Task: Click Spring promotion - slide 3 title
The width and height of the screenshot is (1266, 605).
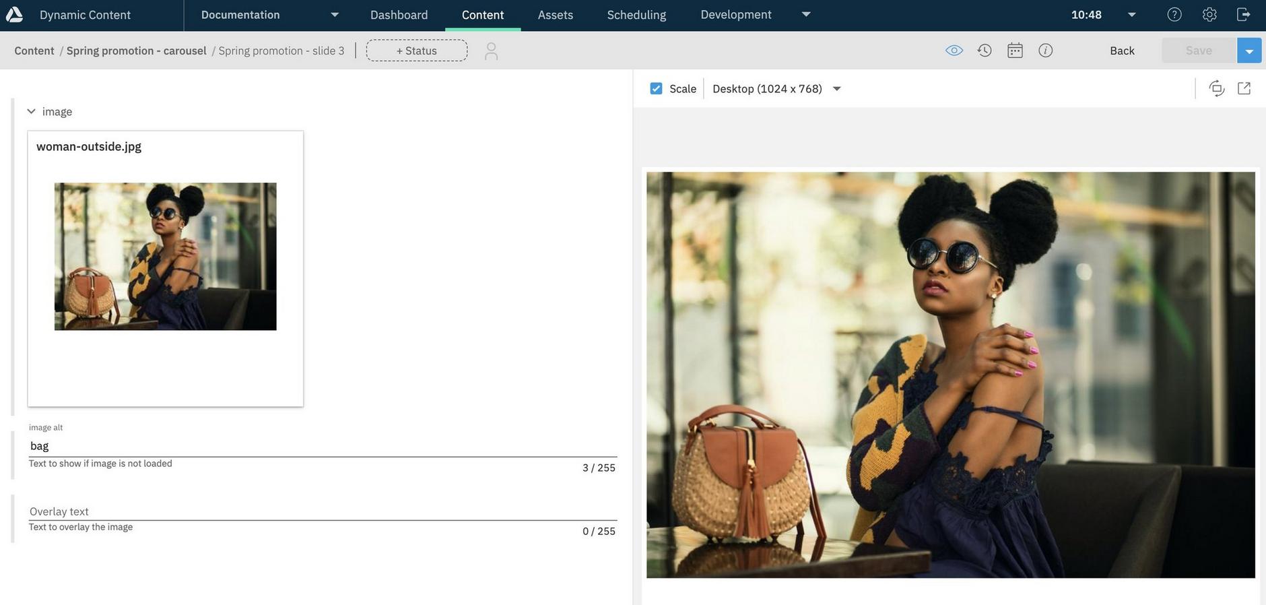Action: pyautogui.click(x=281, y=51)
